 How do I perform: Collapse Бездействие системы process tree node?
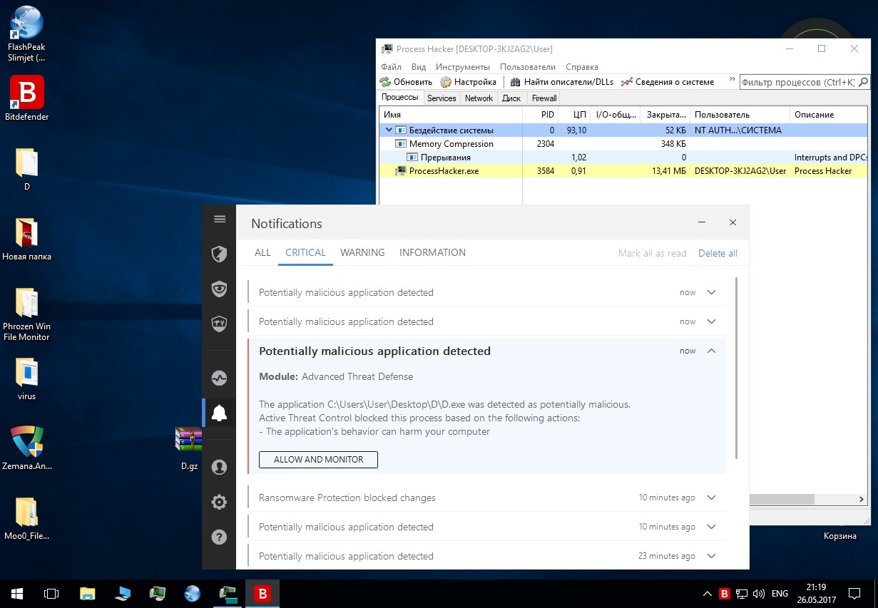click(389, 130)
